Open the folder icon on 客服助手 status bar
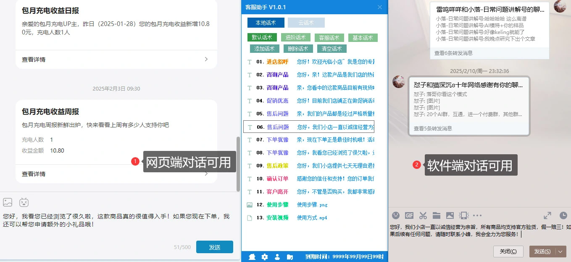 290,257
